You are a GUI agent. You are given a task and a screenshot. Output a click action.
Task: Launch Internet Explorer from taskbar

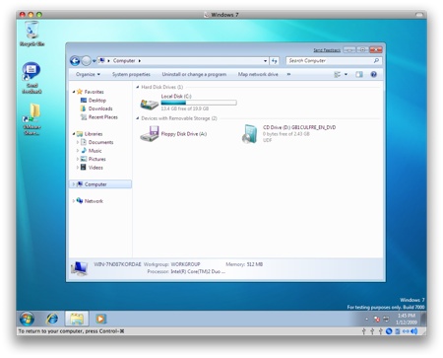[52, 319]
